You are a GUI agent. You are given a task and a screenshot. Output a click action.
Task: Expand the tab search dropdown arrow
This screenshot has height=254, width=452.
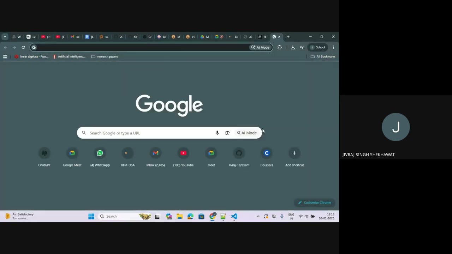[5, 37]
